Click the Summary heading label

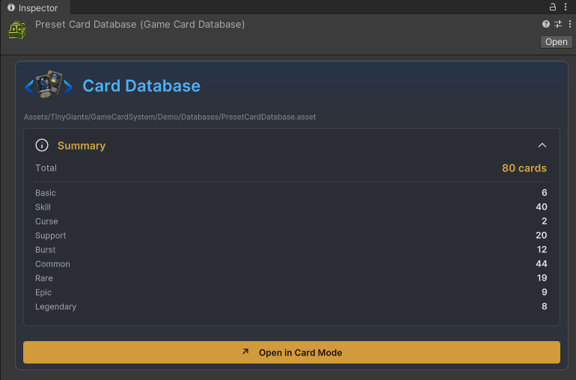pos(82,146)
